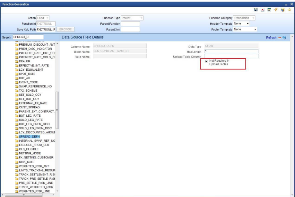Select INTERNAL_SWAP_REF_NO tree node
295x197 pixels.
(x=37, y=141)
